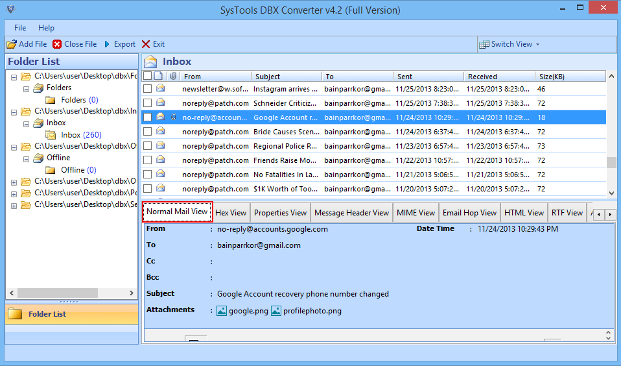Image resolution: width=621 pixels, height=366 pixels.
Task: Click envelope icon of $1K Worth of Too... row
Action: pos(160,188)
